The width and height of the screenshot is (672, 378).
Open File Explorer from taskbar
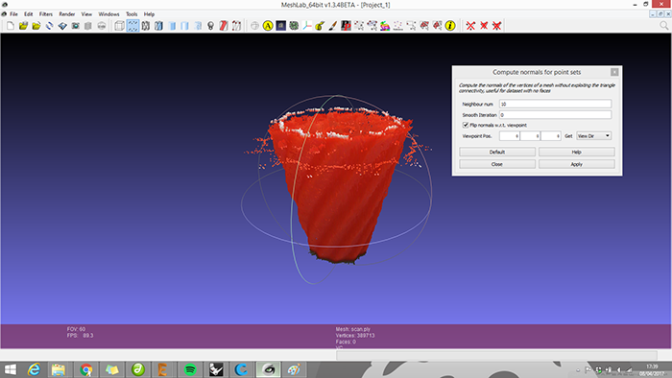(x=59, y=369)
